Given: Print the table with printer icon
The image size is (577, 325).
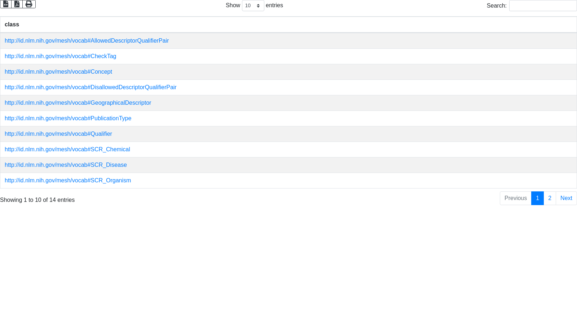Looking at the screenshot, I should (29, 4).
